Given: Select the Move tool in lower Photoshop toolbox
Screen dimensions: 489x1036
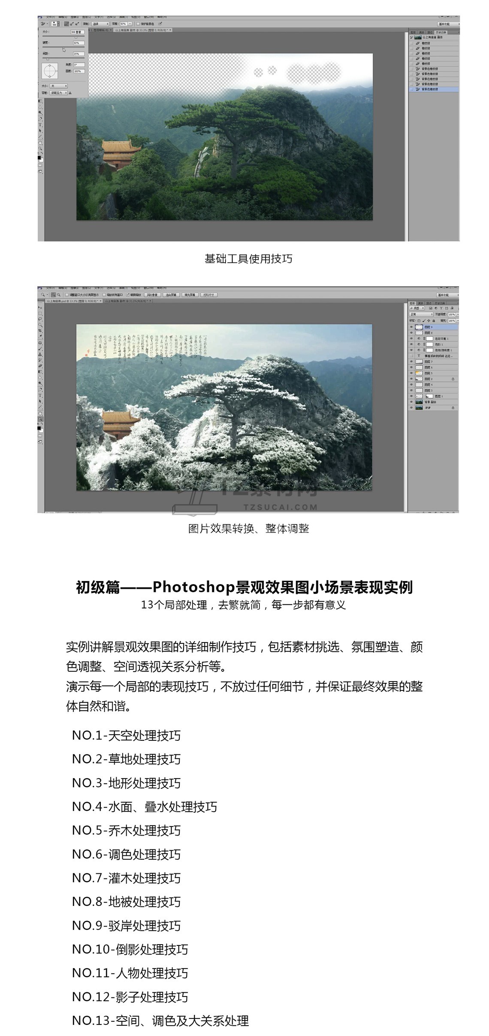Looking at the screenshot, I should click(x=40, y=307).
